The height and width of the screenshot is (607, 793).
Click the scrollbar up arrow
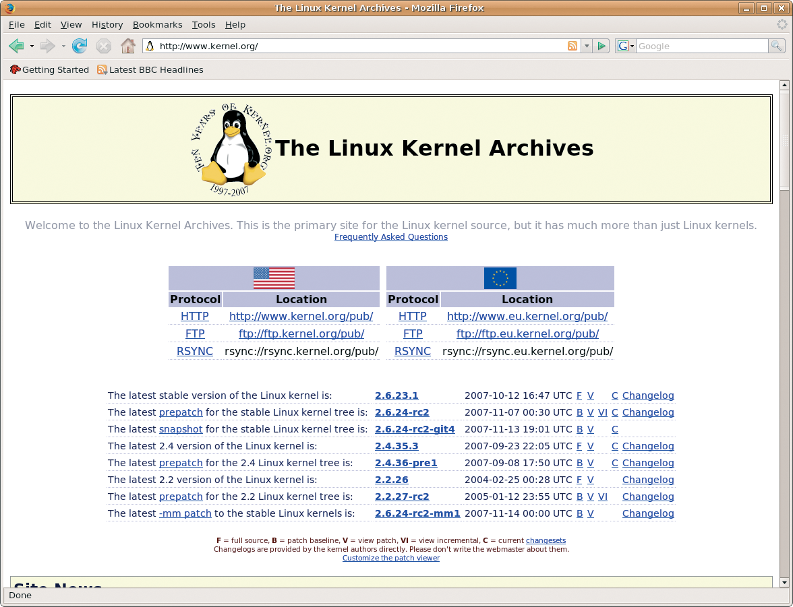click(784, 85)
